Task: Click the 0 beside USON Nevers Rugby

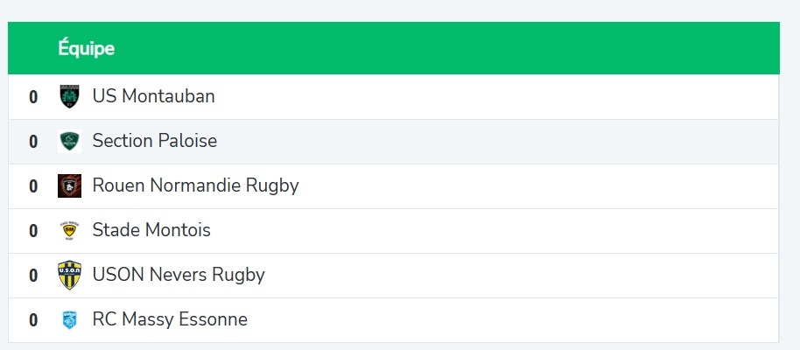Action: 33,276
